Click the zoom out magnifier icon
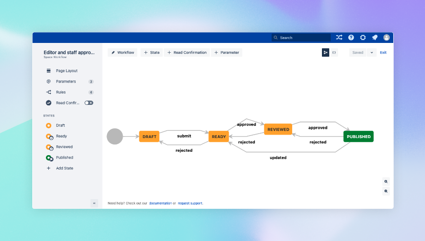 point(386,191)
